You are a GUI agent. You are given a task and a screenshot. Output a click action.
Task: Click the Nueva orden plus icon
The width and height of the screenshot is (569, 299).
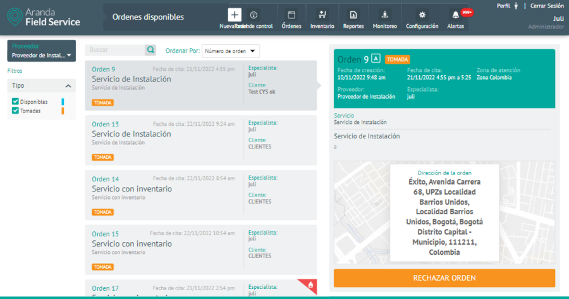(235, 15)
